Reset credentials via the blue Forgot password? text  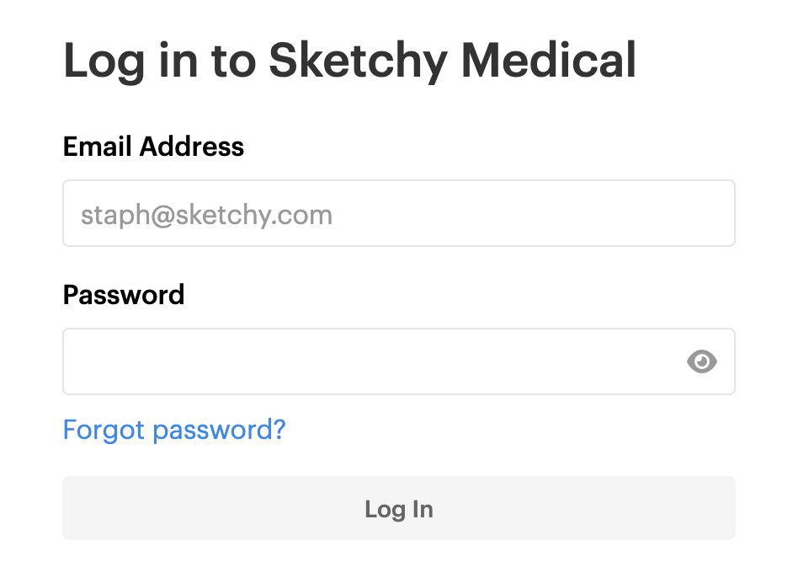(174, 430)
